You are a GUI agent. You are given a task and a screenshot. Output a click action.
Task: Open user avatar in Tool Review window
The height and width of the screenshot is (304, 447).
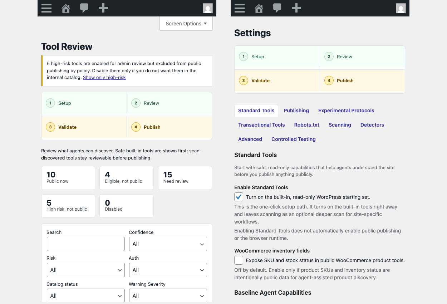(x=208, y=8)
